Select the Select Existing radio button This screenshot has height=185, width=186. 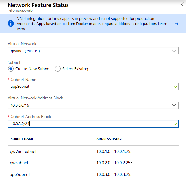(x=58, y=69)
